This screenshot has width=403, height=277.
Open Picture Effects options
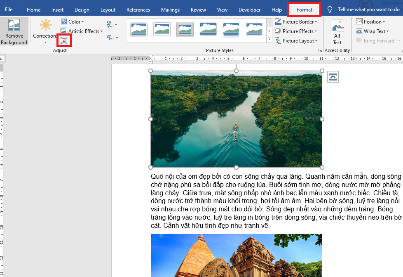[296, 31]
